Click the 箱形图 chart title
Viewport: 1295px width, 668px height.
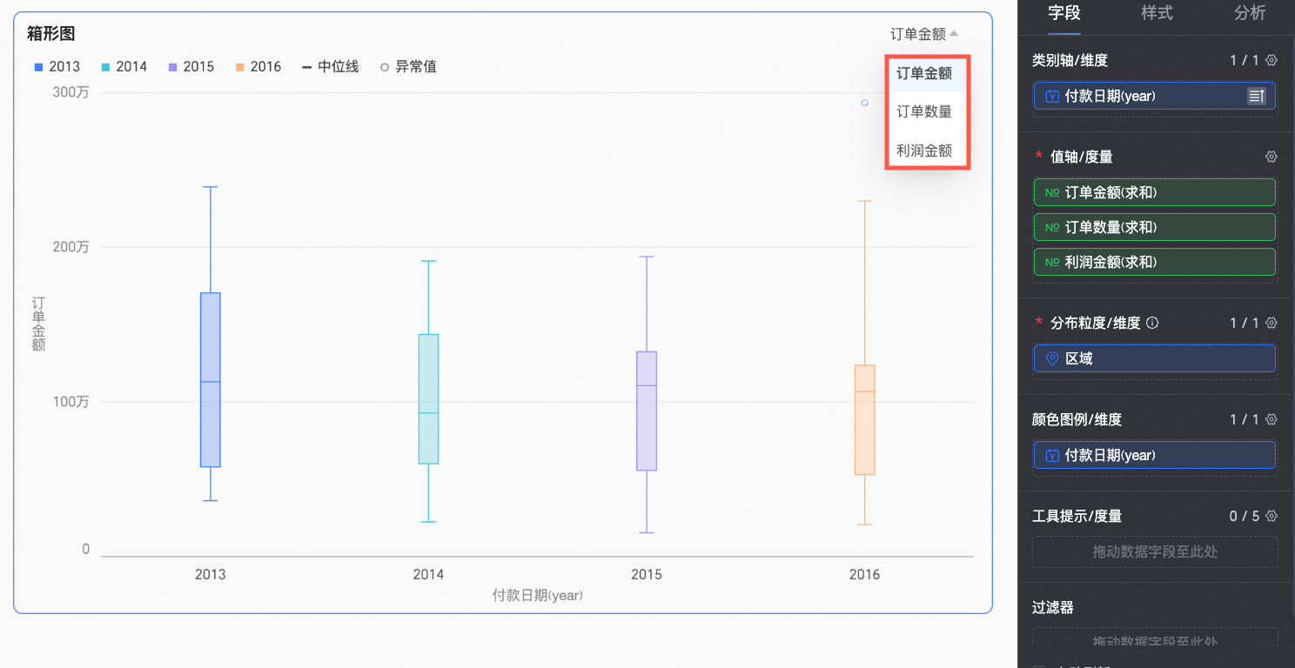point(50,34)
